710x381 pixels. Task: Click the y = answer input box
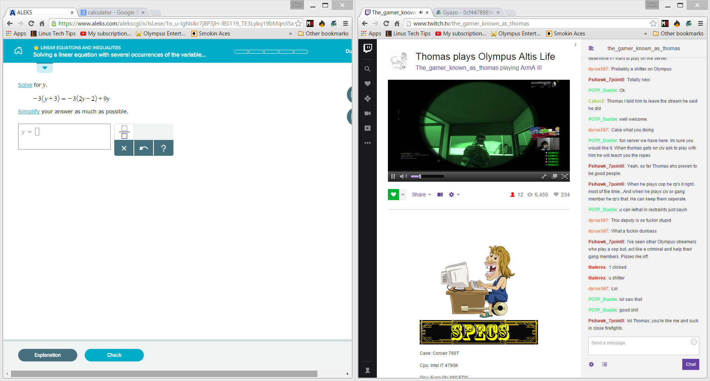(64, 137)
